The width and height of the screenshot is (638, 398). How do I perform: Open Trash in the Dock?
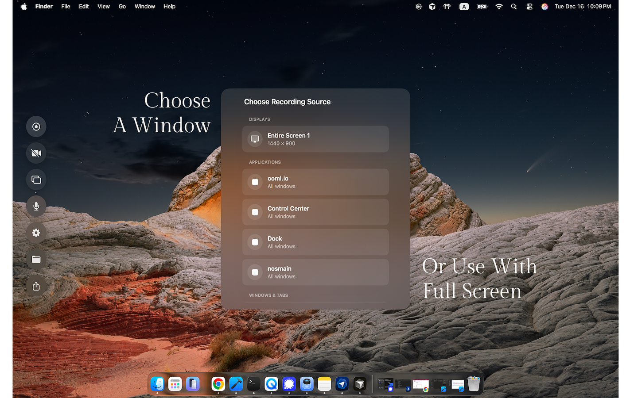[x=474, y=384]
